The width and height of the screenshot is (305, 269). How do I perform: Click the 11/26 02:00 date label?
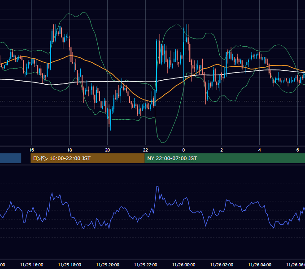pyautogui.click(x=222, y=265)
